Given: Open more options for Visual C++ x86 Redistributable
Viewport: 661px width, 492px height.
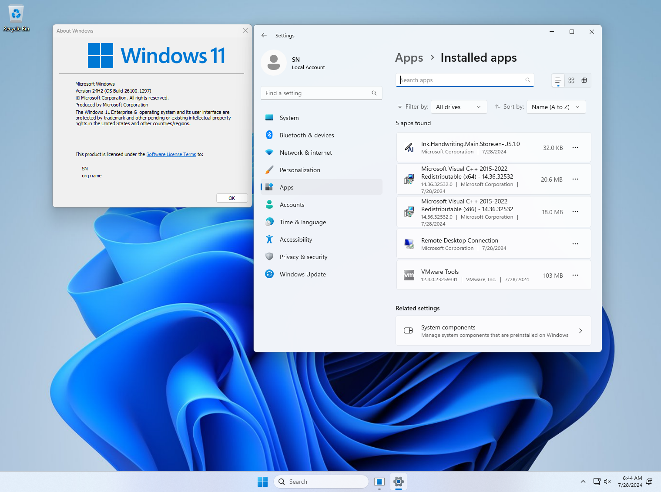Looking at the screenshot, I should pos(575,212).
